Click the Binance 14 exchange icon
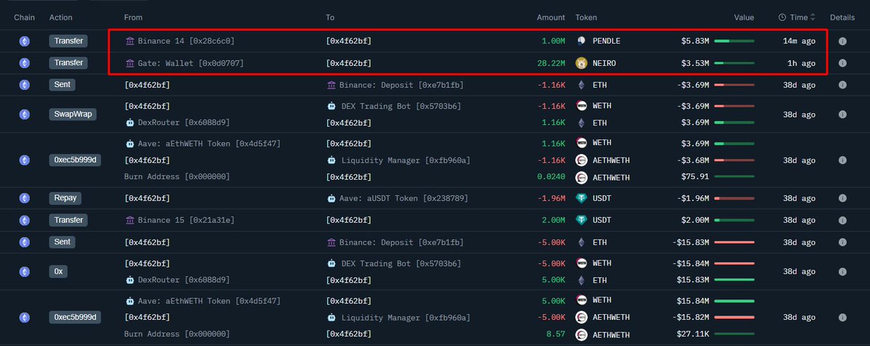Viewport: 870px width, 346px height. (130, 41)
